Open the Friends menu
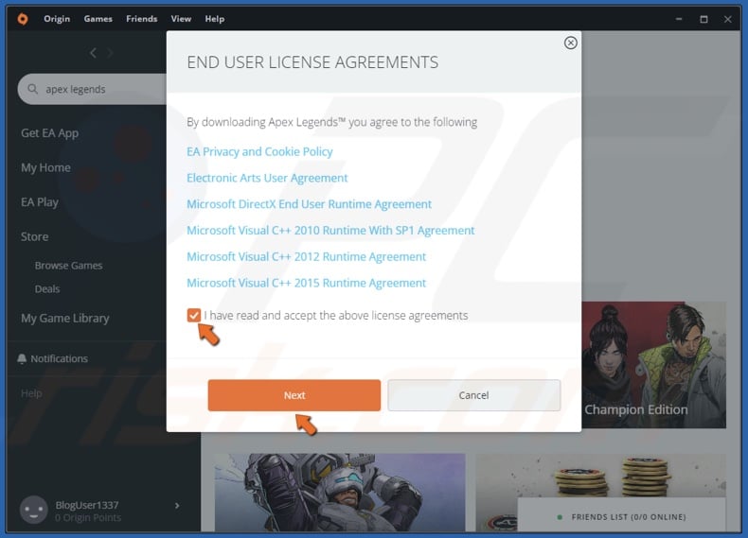 tap(142, 19)
